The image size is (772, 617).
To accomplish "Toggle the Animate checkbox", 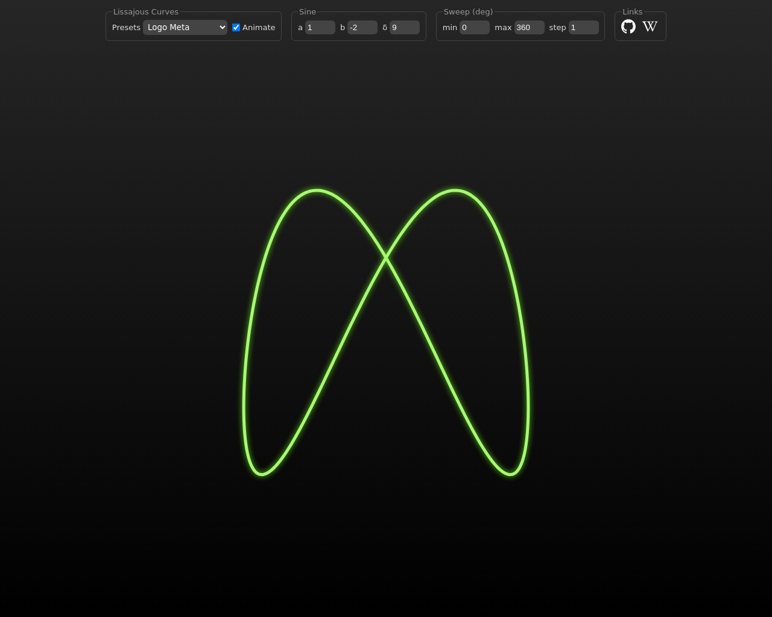I will click(x=236, y=27).
